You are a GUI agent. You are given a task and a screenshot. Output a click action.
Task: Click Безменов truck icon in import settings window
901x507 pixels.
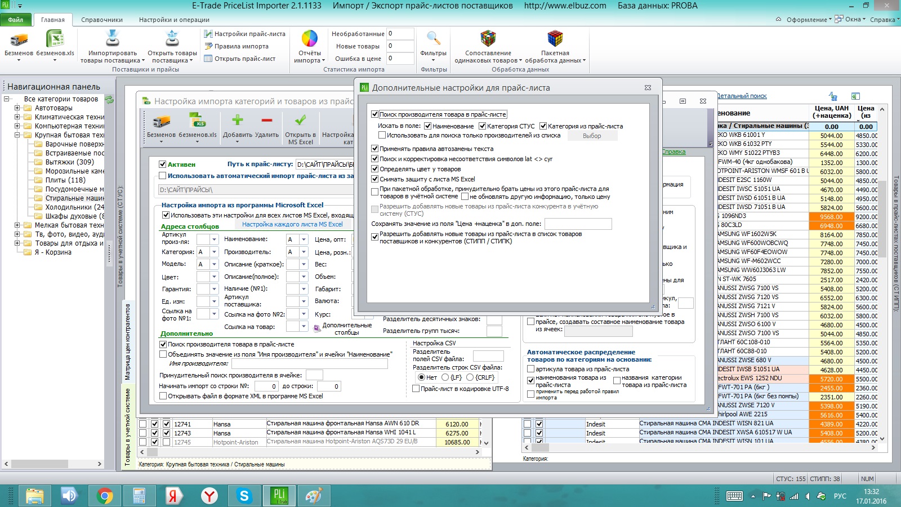tap(162, 121)
